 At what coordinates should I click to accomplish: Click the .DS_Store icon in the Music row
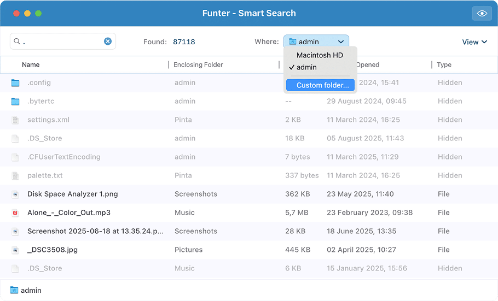(x=15, y=269)
